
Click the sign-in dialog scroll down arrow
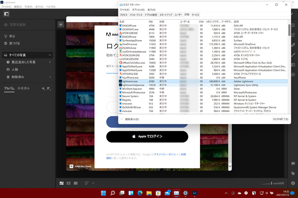tap(230, 166)
